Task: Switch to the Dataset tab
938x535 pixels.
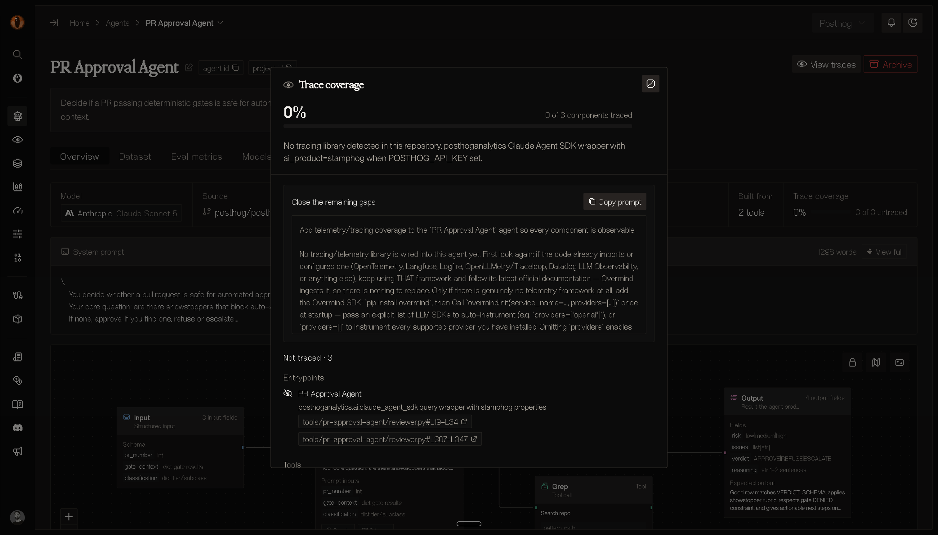Action: 135,156
